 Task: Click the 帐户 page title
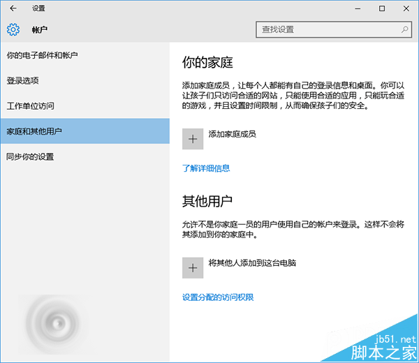point(40,29)
